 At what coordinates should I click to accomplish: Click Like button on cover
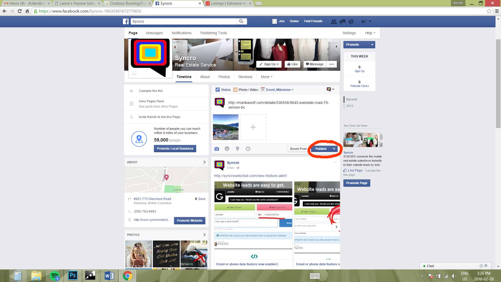click(x=292, y=64)
